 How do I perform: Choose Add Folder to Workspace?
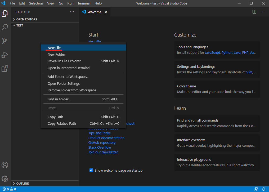click(x=83, y=77)
